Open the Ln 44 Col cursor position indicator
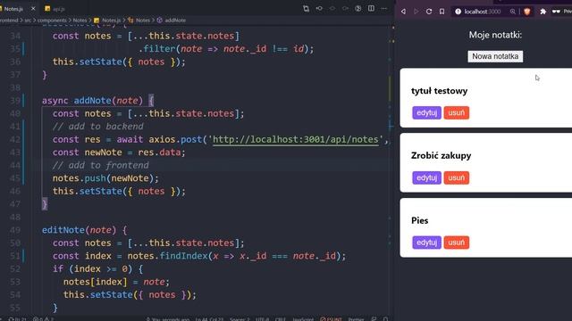The image size is (572, 321). click(209, 319)
